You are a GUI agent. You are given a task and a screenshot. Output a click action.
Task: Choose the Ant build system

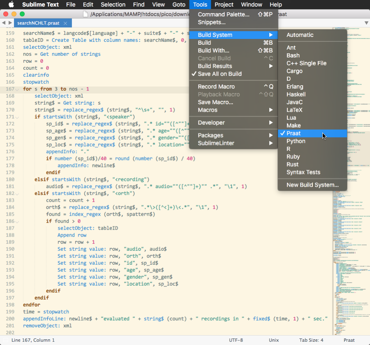(x=312, y=48)
